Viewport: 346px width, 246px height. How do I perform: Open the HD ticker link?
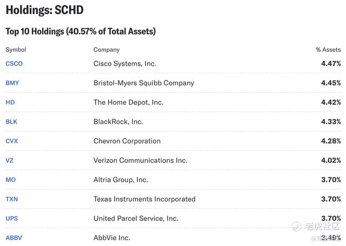(10, 102)
